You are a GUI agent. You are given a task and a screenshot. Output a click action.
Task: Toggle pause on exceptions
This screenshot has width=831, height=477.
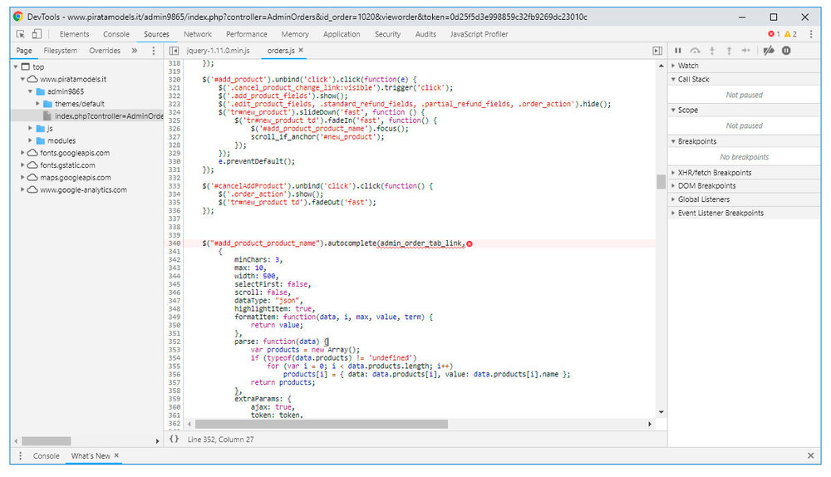click(x=786, y=51)
